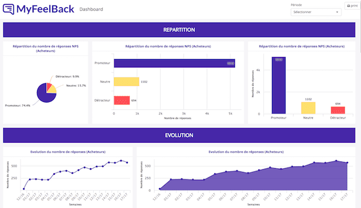
Task: Click the first data point of the line chart
Action: coord(24,189)
